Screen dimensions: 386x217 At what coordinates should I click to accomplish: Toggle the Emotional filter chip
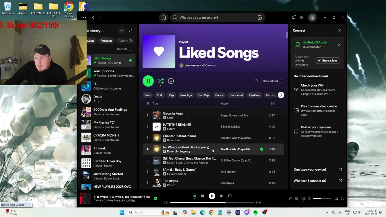tap(236, 95)
